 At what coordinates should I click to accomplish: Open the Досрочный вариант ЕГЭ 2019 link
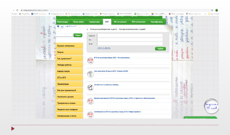pos(125,98)
